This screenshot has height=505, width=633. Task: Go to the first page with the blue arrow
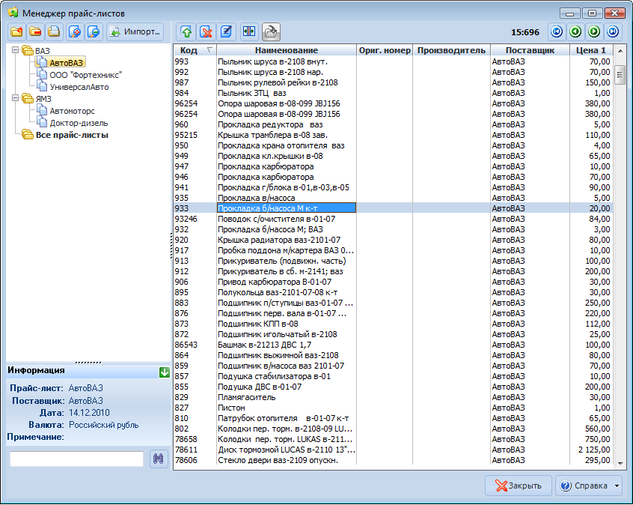coord(556,31)
